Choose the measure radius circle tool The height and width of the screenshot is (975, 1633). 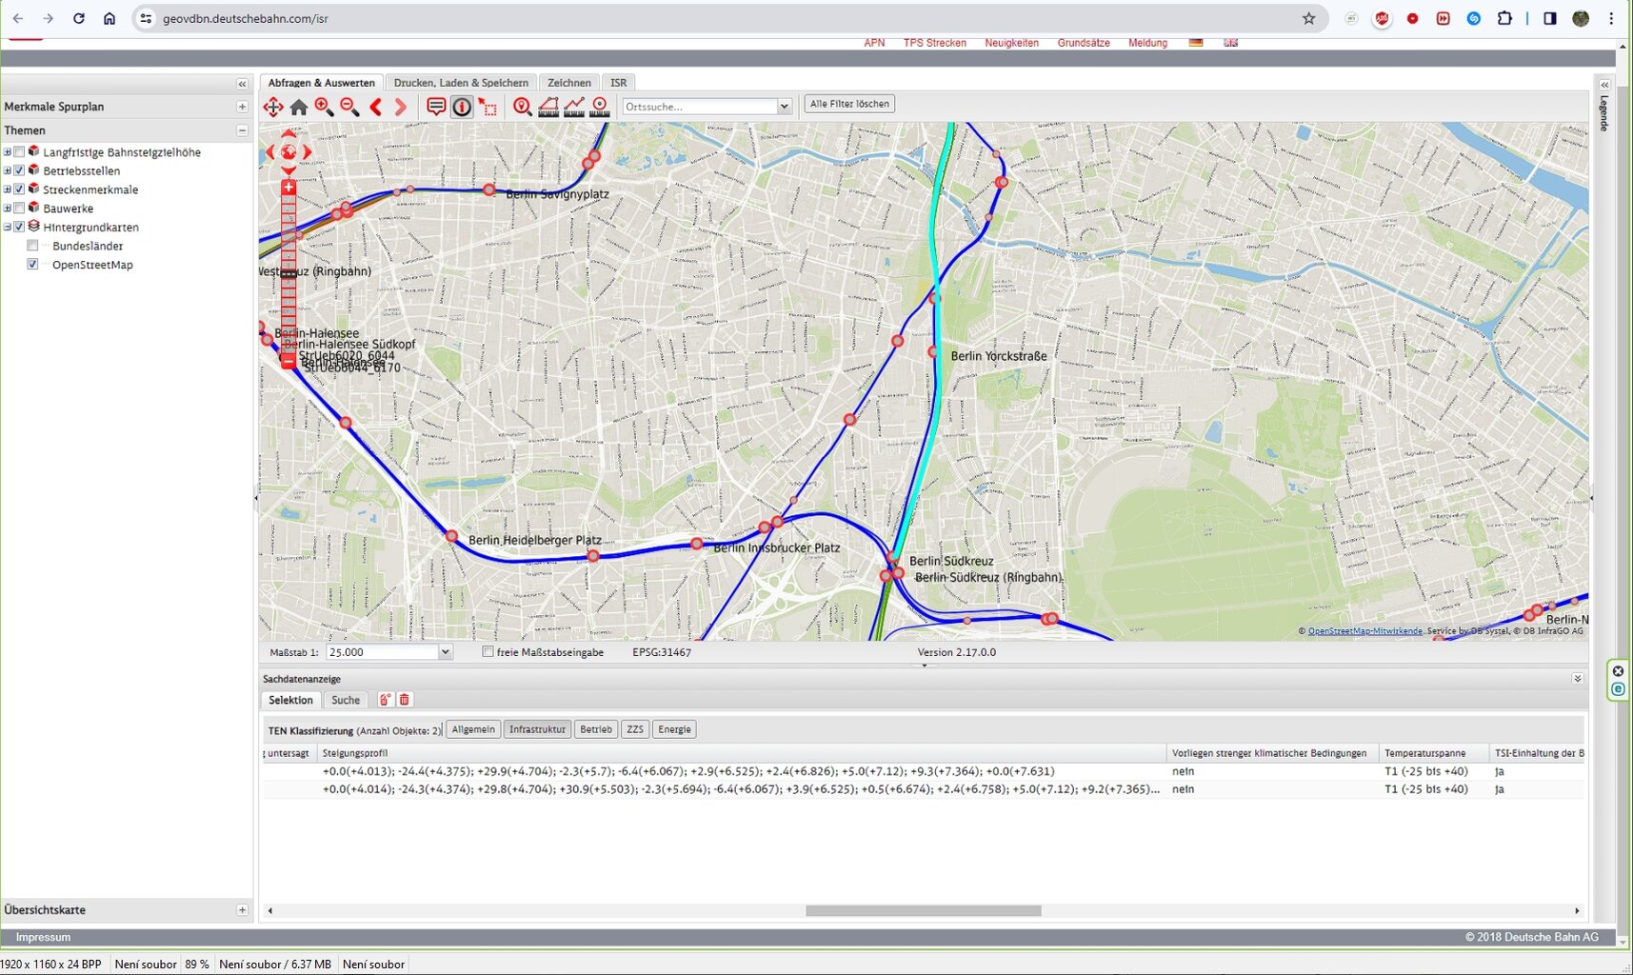point(600,107)
